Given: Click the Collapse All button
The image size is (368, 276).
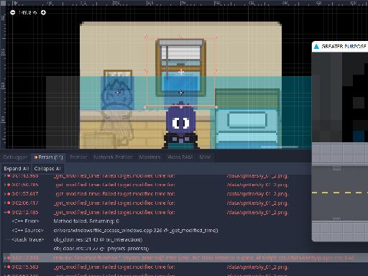Looking at the screenshot, I should point(47,169).
